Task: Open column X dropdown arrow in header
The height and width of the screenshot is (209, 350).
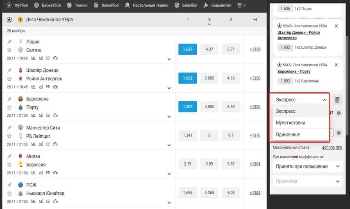Action: 209,24
